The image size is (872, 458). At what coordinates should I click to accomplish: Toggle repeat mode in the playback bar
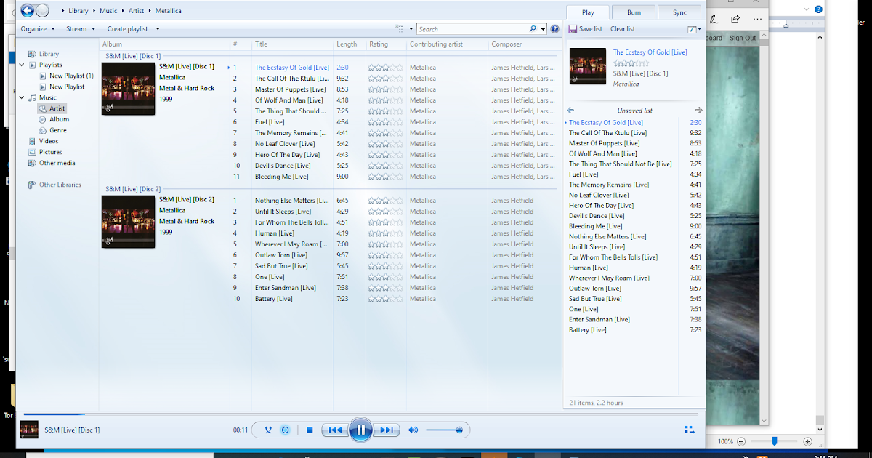point(285,430)
